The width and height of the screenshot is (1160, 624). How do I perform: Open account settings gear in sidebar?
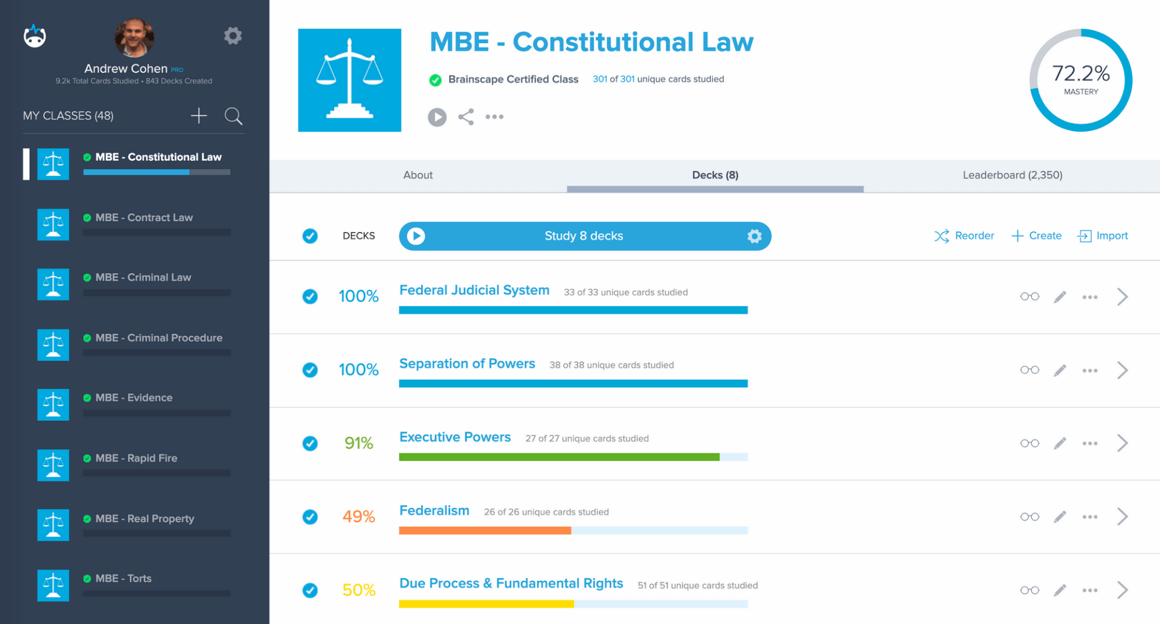[233, 36]
